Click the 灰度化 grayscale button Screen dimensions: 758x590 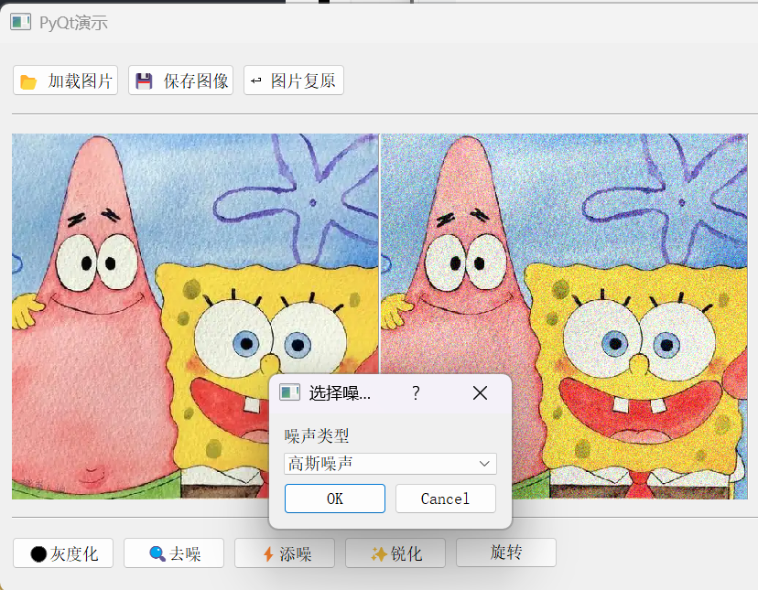coord(63,553)
